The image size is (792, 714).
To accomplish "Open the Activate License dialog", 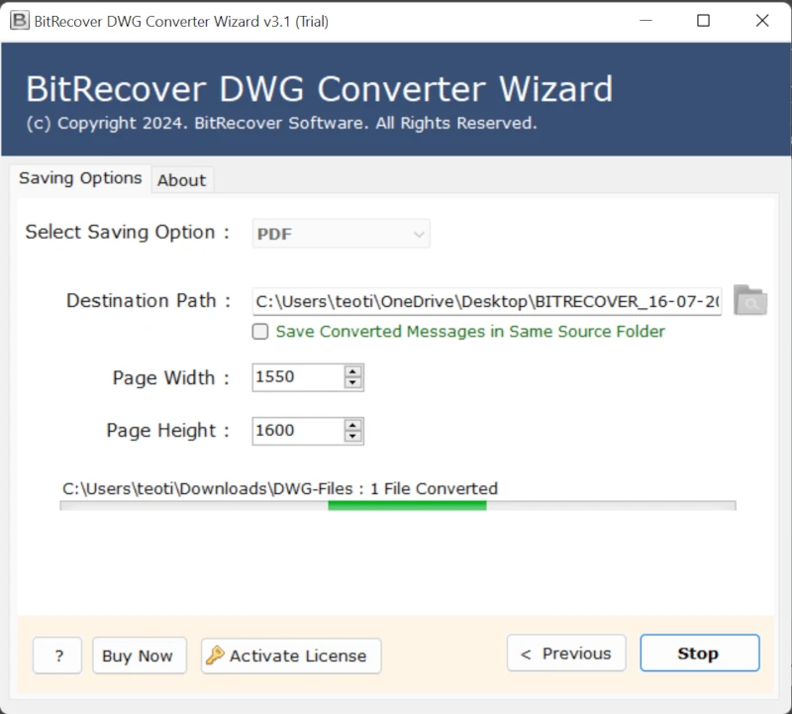I will coord(291,656).
